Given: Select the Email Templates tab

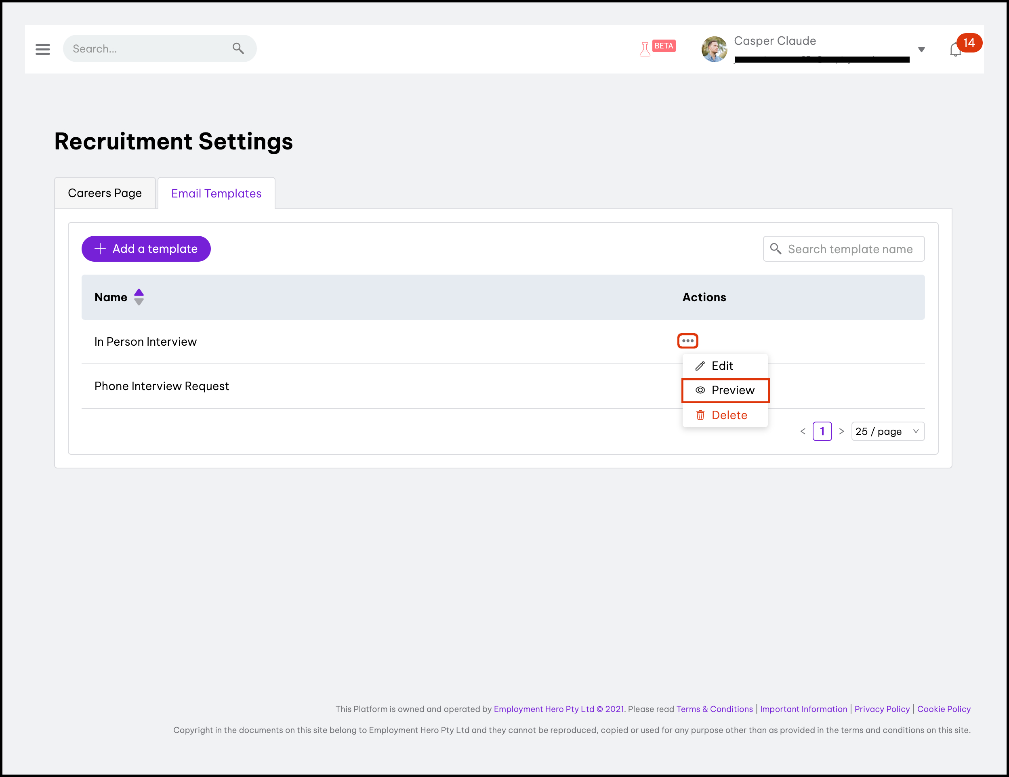Looking at the screenshot, I should point(216,193).
